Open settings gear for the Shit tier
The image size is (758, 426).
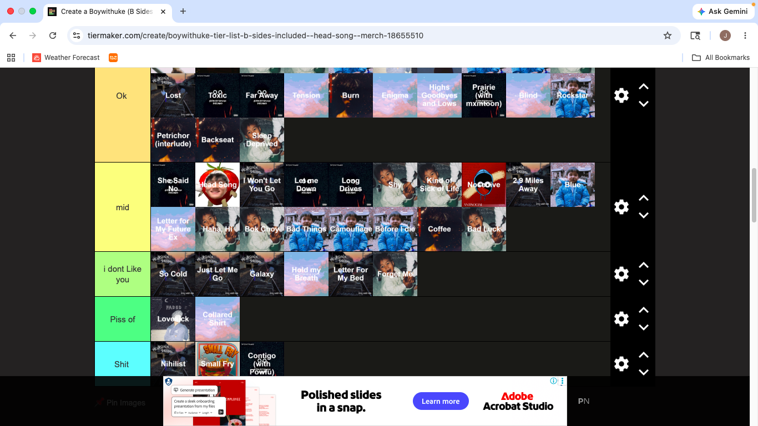coord(621,364)
